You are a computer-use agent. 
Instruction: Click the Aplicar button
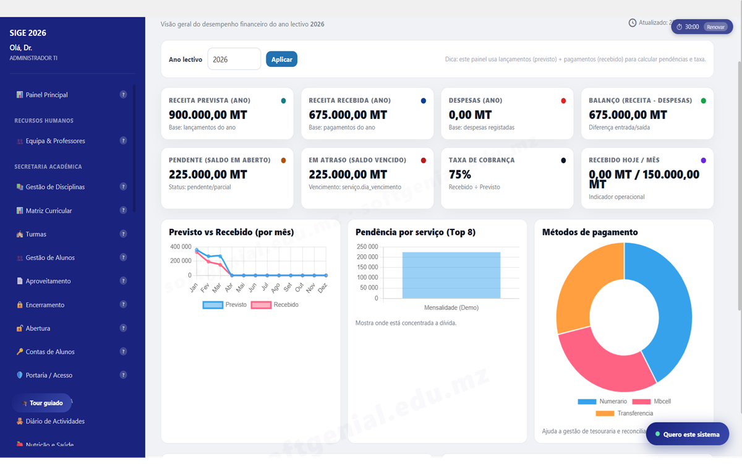pyautogui.click(x=281, y=59)
